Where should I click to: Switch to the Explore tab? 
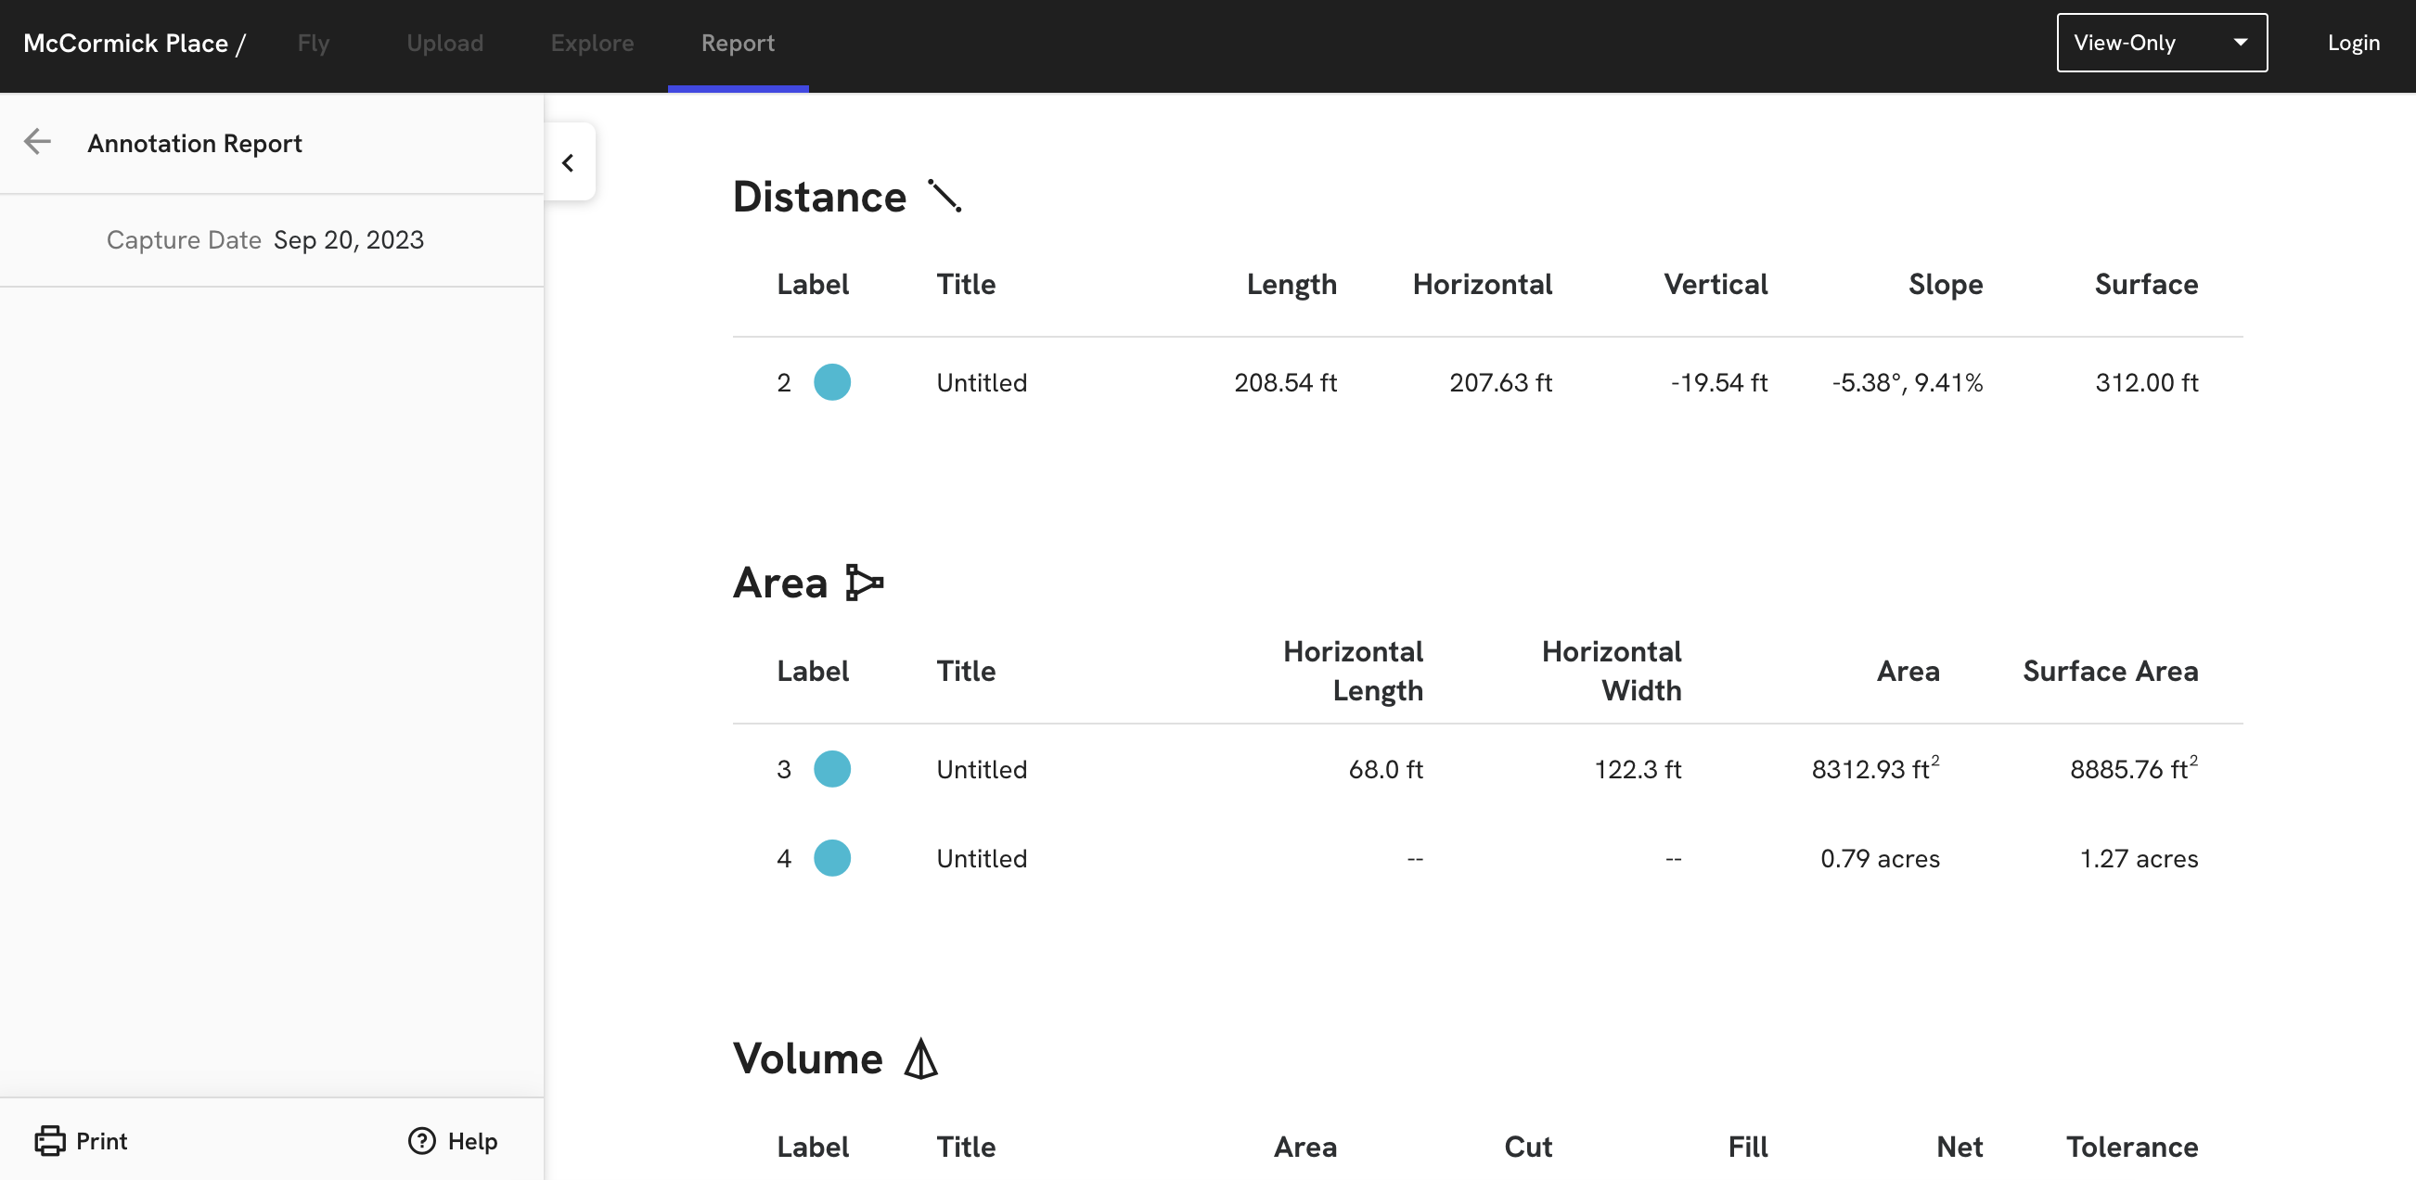(x=592, y=44)
